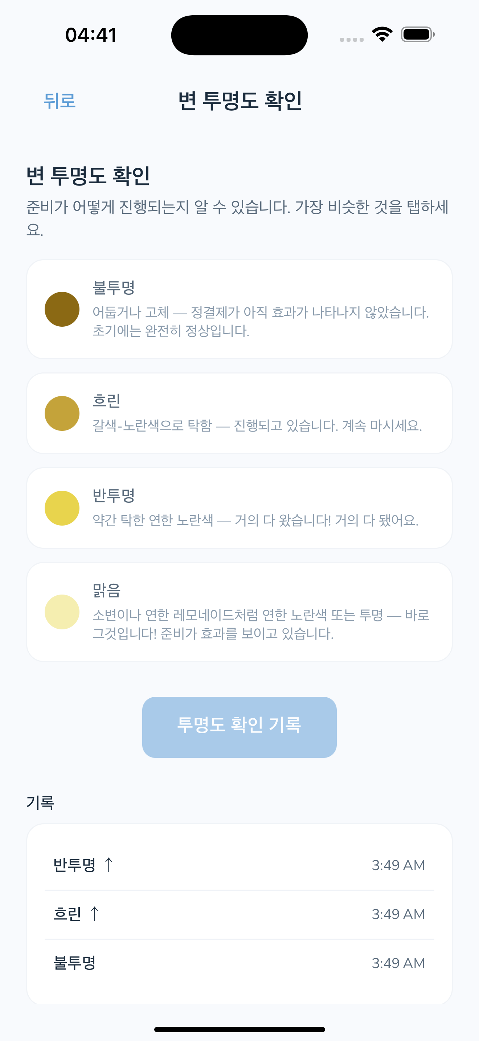This screenshot has width=479, height=1041.
Task: Tap the cellular signal dots icon
Action: pyautogui.click(x=351, y=40)
